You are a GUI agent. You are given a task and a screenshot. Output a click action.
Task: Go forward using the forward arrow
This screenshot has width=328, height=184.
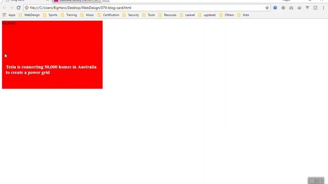point(11,8)
